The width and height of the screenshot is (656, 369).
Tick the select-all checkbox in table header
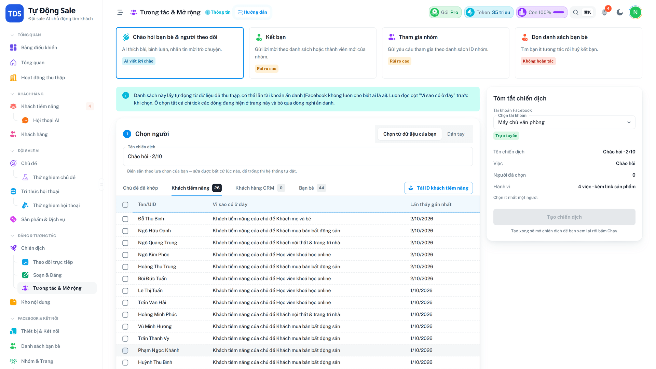pos(125,205)
